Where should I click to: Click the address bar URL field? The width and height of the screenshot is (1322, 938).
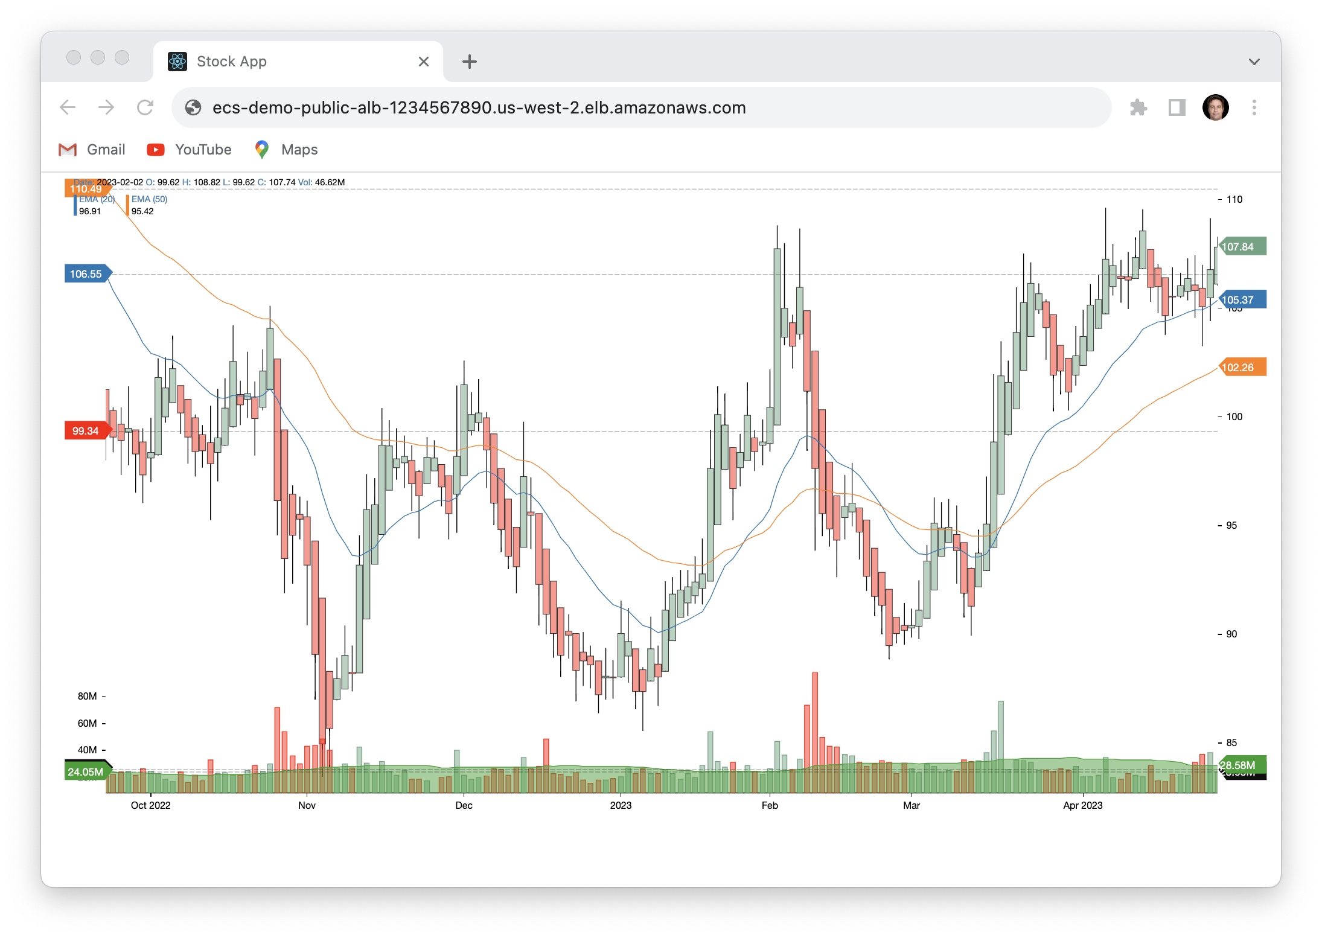pos(604,107)
